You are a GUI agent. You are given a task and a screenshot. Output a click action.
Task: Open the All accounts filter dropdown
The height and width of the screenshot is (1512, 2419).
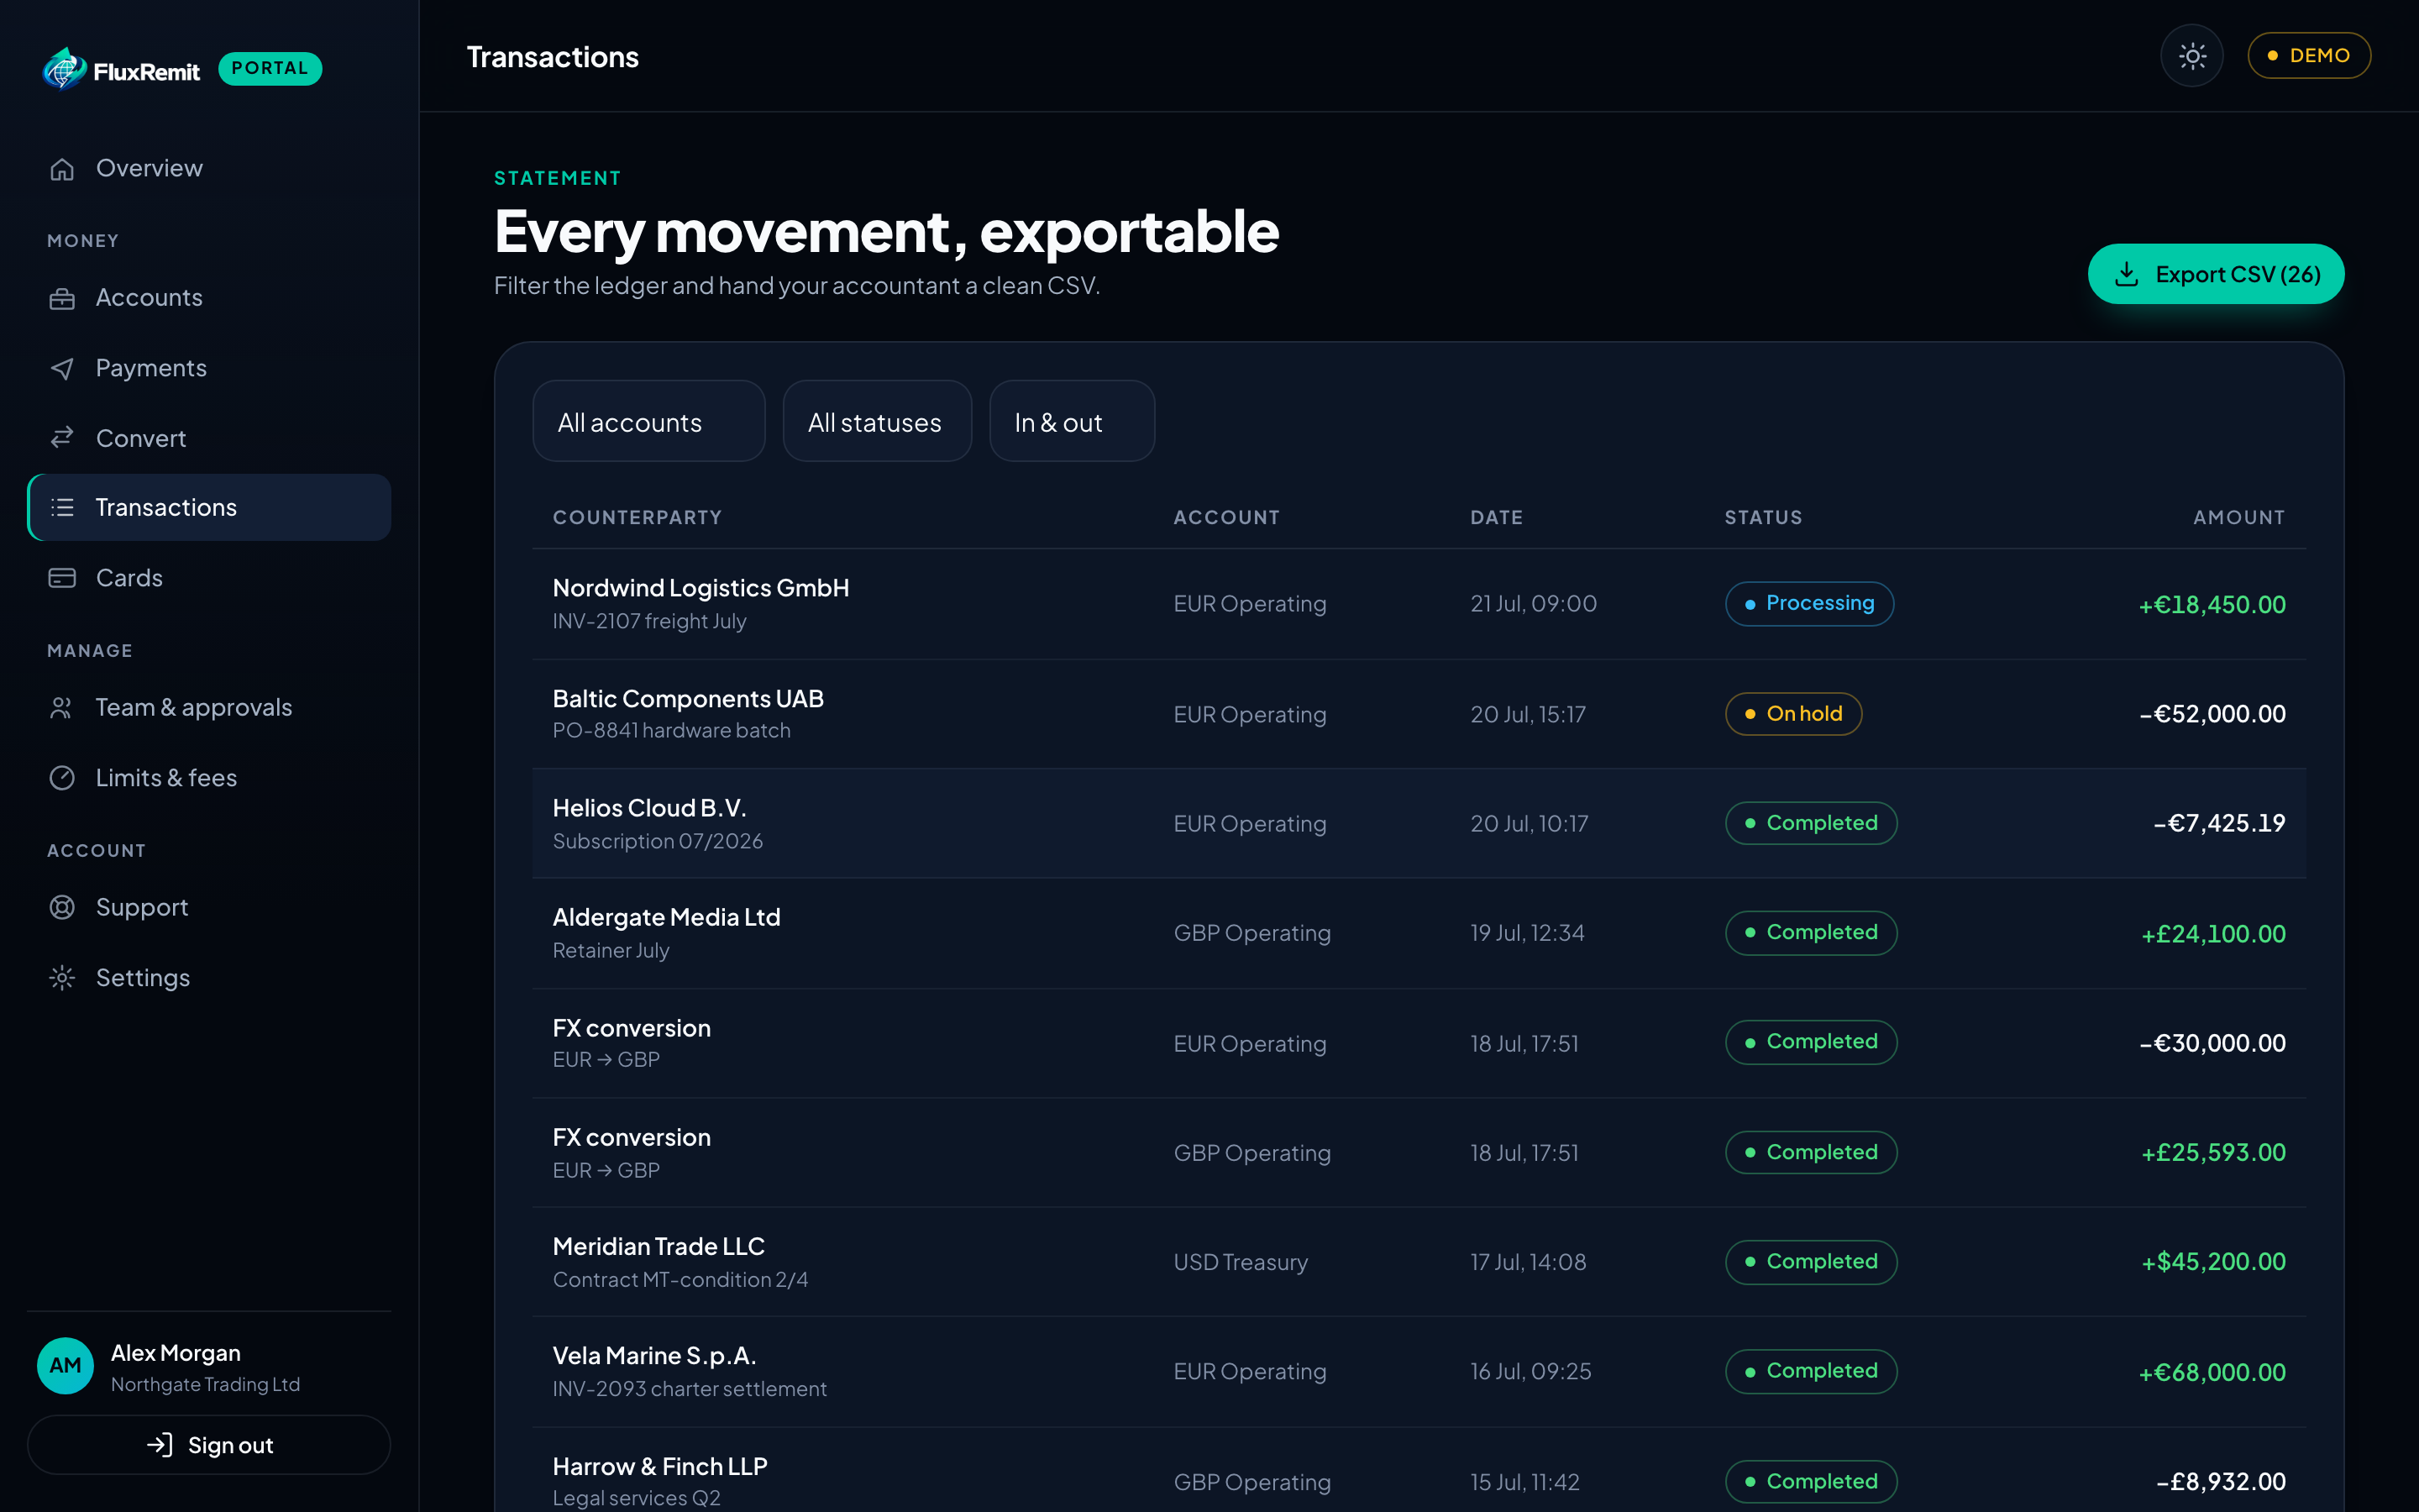click(x=648, y=421)
